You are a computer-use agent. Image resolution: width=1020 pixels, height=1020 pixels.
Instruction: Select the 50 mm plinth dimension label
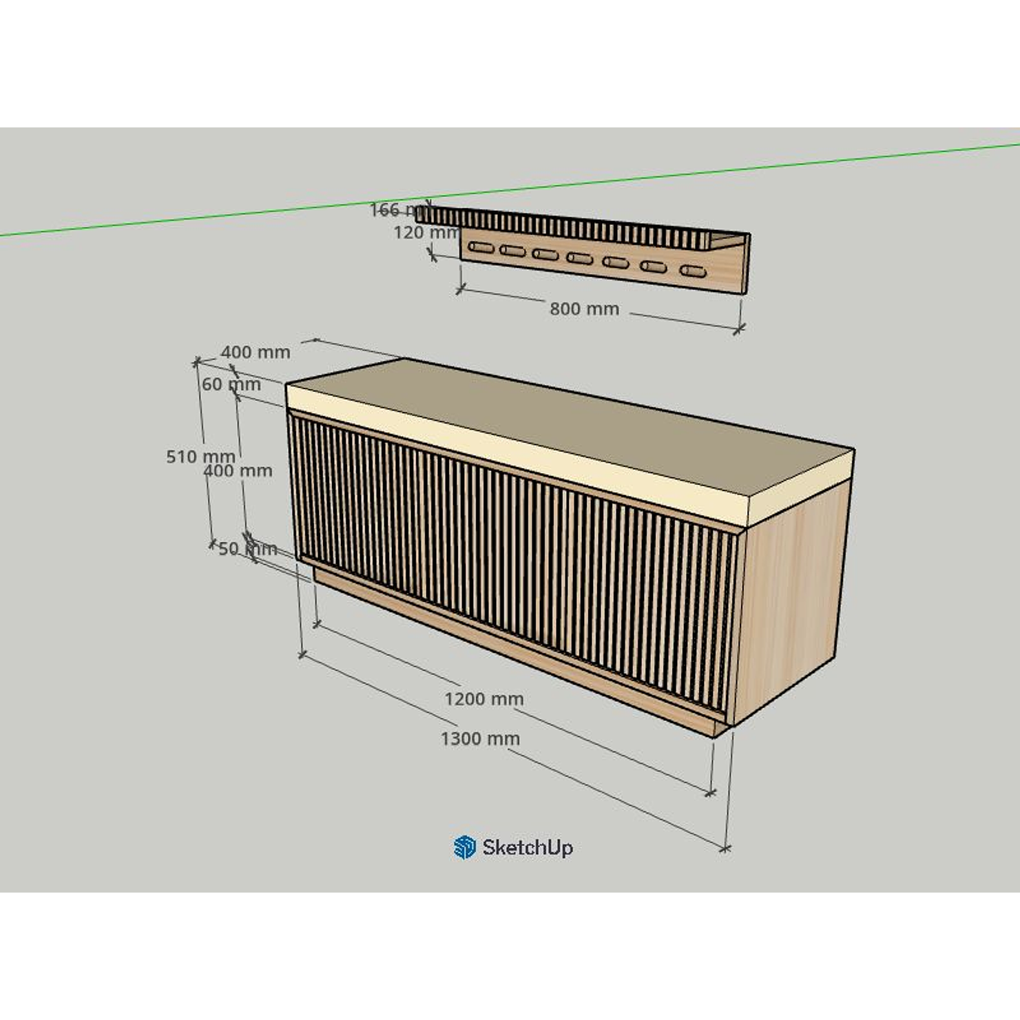(x=247, y=549)
